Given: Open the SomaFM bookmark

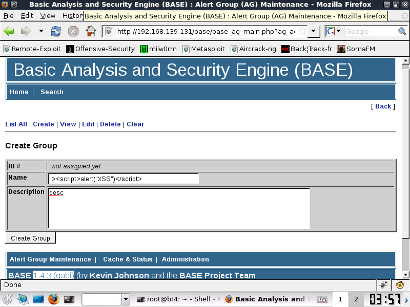Looking at the screenshot, I should coord(356,49).
